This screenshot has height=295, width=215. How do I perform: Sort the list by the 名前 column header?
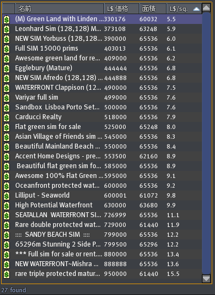(x=59, y=9)
